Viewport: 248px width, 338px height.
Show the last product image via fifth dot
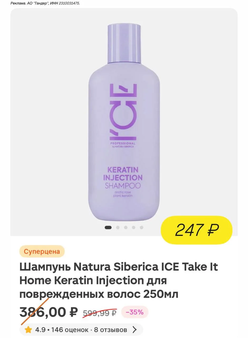pyautogui.click(x=142, y=227)
